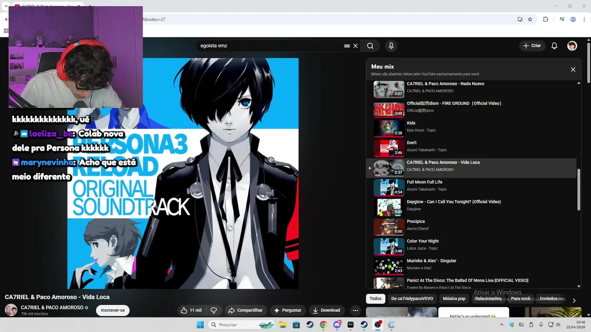The height and width of the screenshot is (332, 591).
Task: Select the Relacionados chip
Action: (x=488, y=299)
